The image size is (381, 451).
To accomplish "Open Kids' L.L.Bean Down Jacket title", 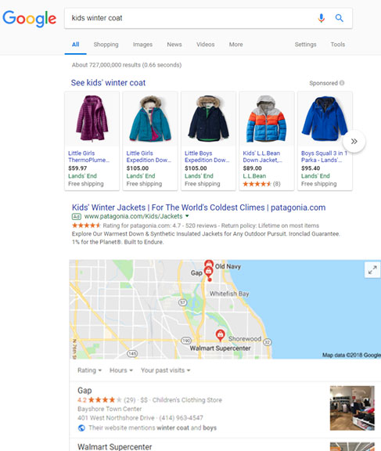I will point(262,157).
